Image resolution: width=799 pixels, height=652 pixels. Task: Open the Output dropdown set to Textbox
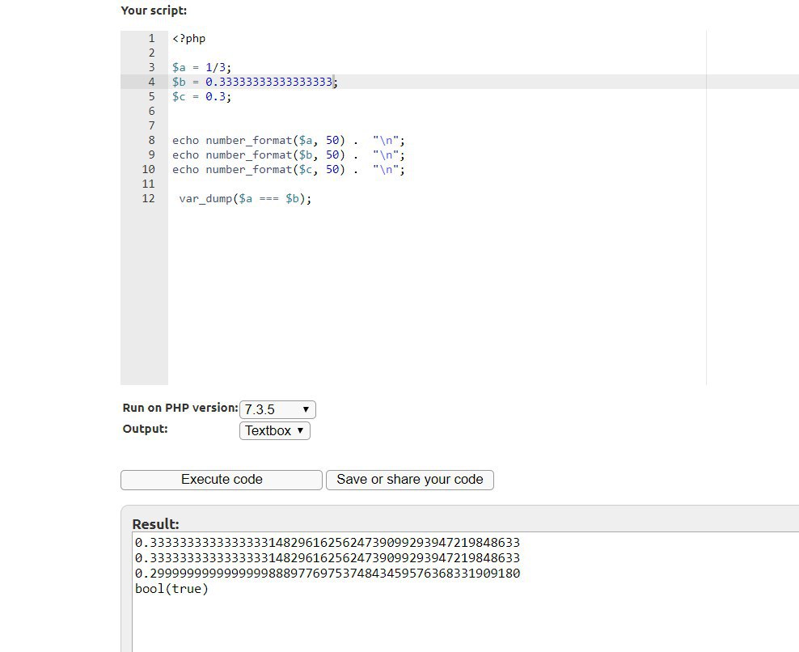pyautogui.click(x=275, y=431)
